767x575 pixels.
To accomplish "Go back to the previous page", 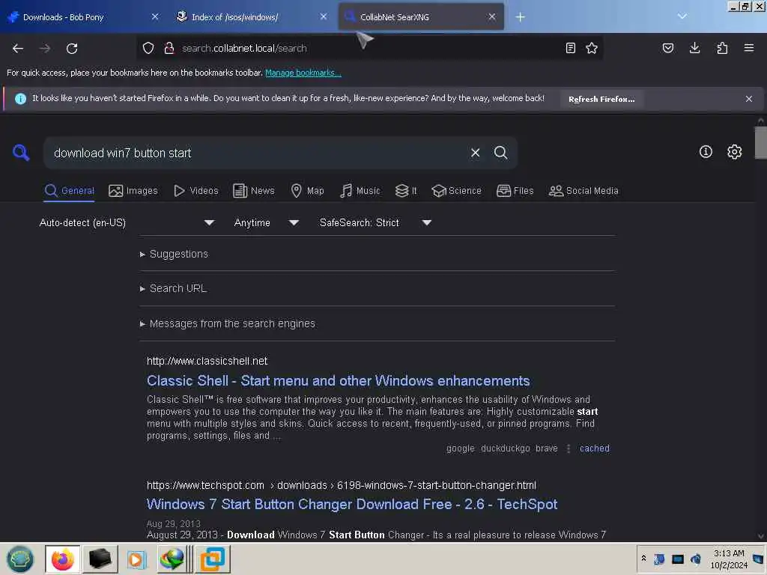I will (18, 49).
